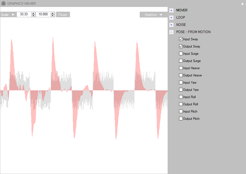Check the Output Heave box

[181, 75]
